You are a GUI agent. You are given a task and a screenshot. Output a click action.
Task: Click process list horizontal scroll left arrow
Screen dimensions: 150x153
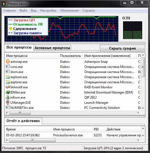[x=7, y=113]
